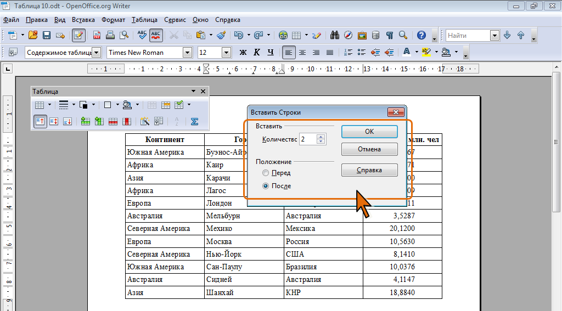Click Insert Column icon in Таблица toolbar
The height and width of the screenshot is (311, 562).
tap(99, 121)
